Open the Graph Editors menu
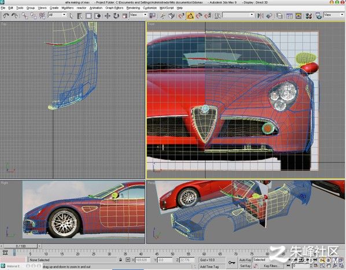The image size is (346, 270). [114, 8]
